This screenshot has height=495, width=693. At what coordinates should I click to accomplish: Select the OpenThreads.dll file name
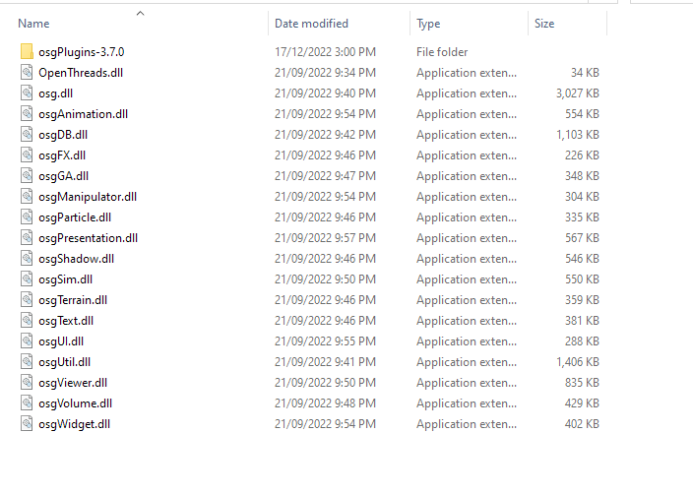81,73
